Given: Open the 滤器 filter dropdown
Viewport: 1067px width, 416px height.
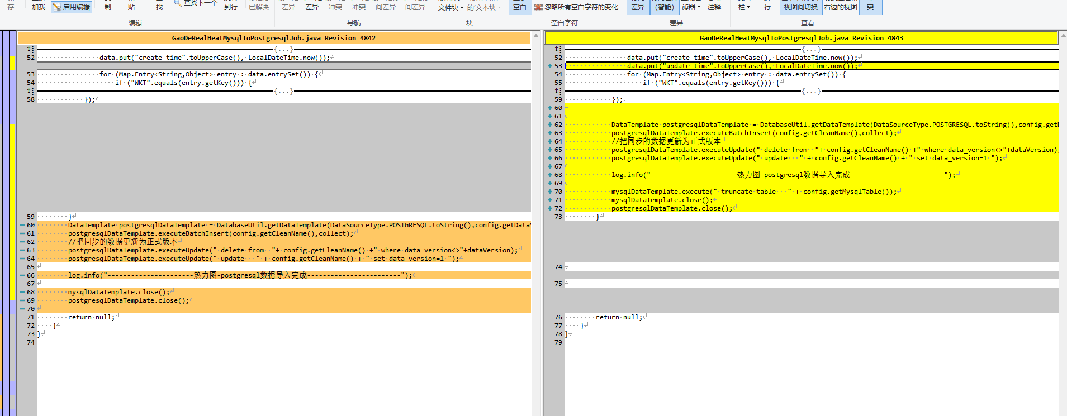Looking at the screenshot, I should 691,7.
